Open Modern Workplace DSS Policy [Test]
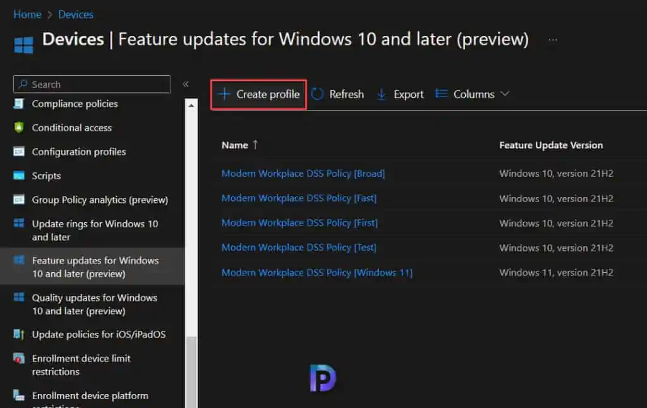Image resolution: width=647 pixels, height=408 pixels. (299, 248)
